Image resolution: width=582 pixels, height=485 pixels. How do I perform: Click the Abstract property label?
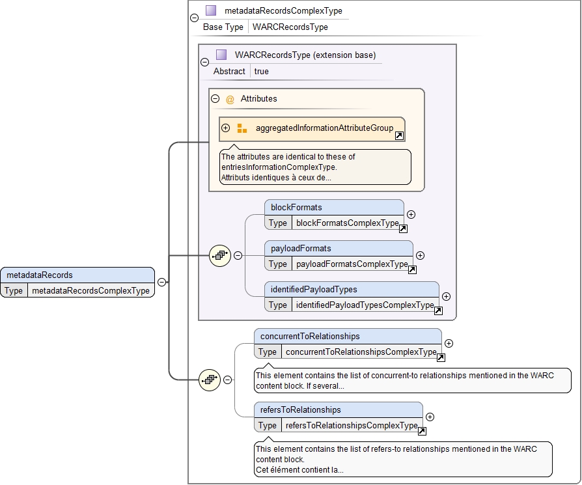[x=229, y=71]
